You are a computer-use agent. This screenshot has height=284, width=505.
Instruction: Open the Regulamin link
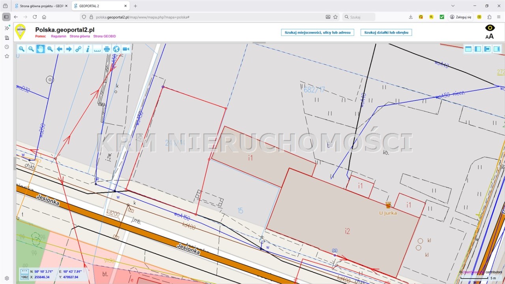(58, 36)
